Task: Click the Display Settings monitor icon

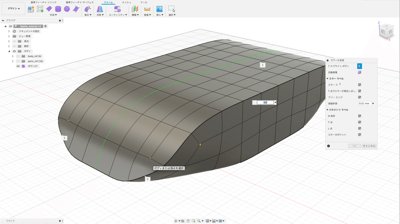Action: point(207,221)
